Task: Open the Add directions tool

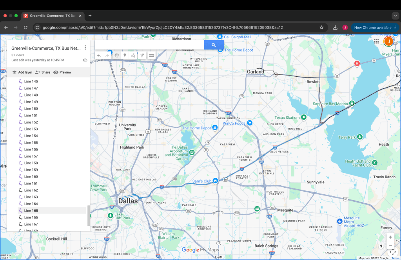Action: [142, 56]
